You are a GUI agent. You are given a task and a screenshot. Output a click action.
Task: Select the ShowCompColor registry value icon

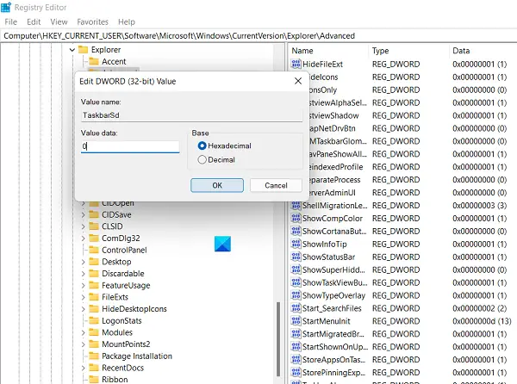[296, 218]
